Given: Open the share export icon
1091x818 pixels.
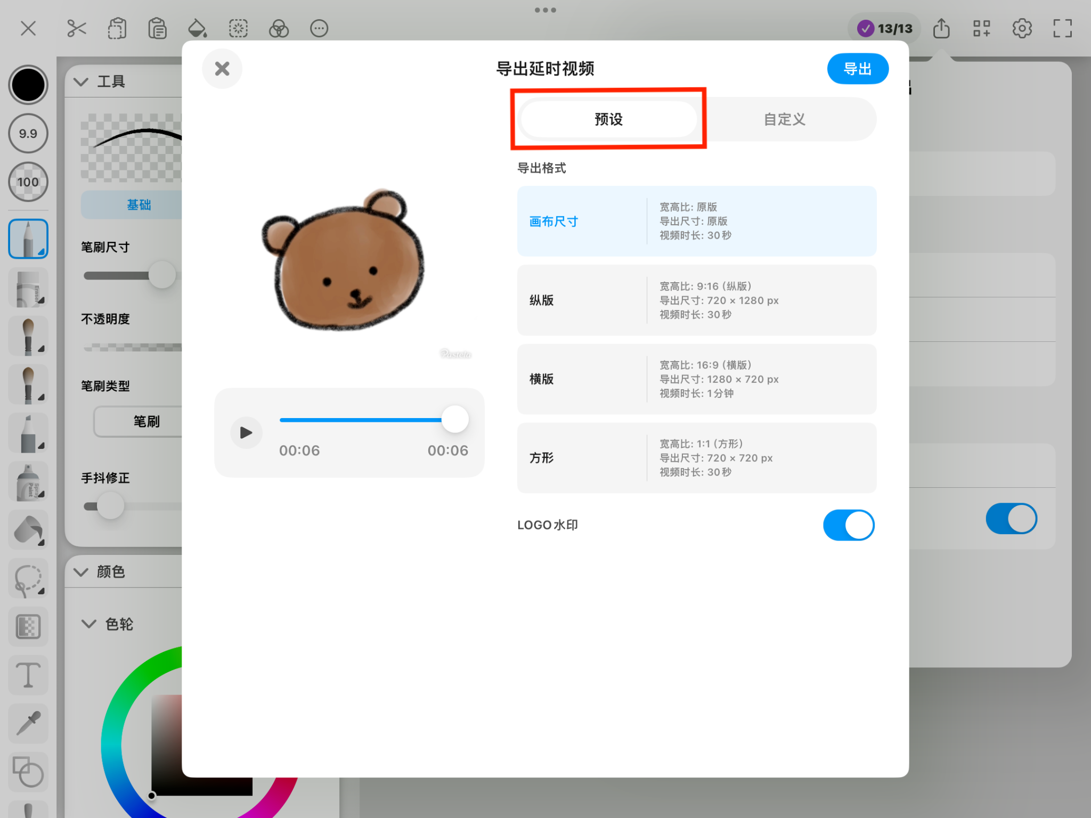Looking at the screenshot, I should pos(941,28).
